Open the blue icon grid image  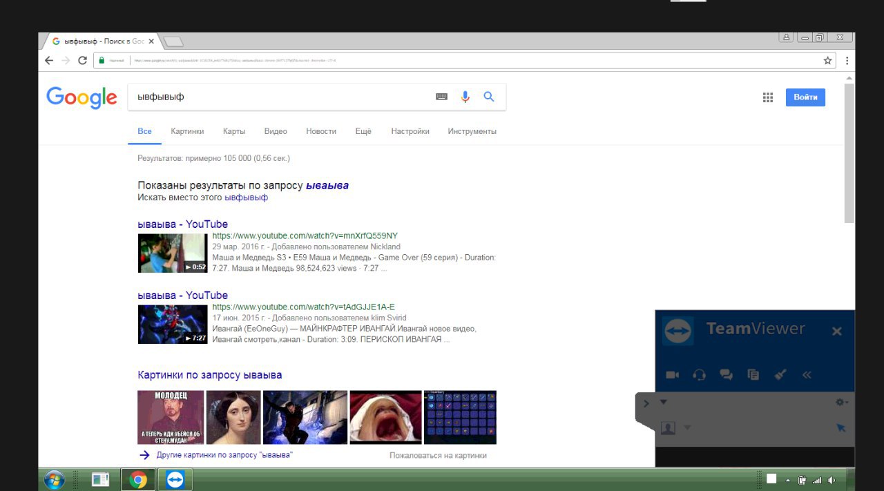tap(460, 417)
